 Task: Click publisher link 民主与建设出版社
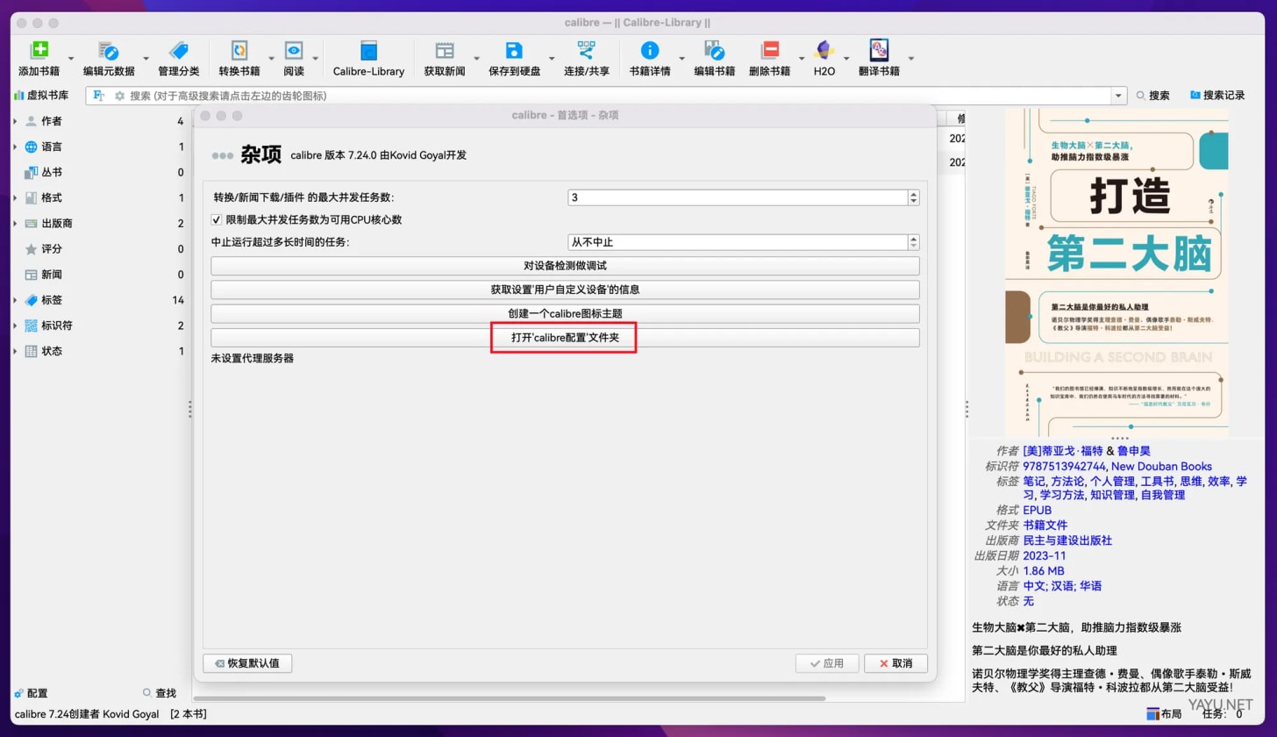[x=1067, y=540]
